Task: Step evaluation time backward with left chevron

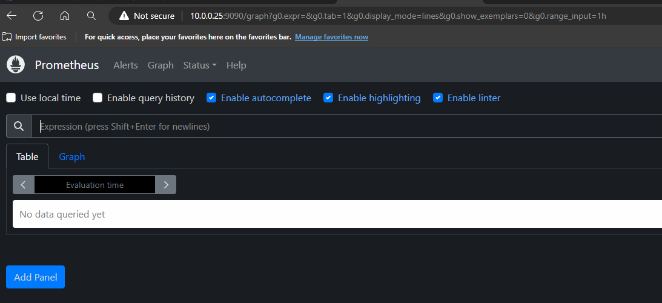Action: point(24,185)
